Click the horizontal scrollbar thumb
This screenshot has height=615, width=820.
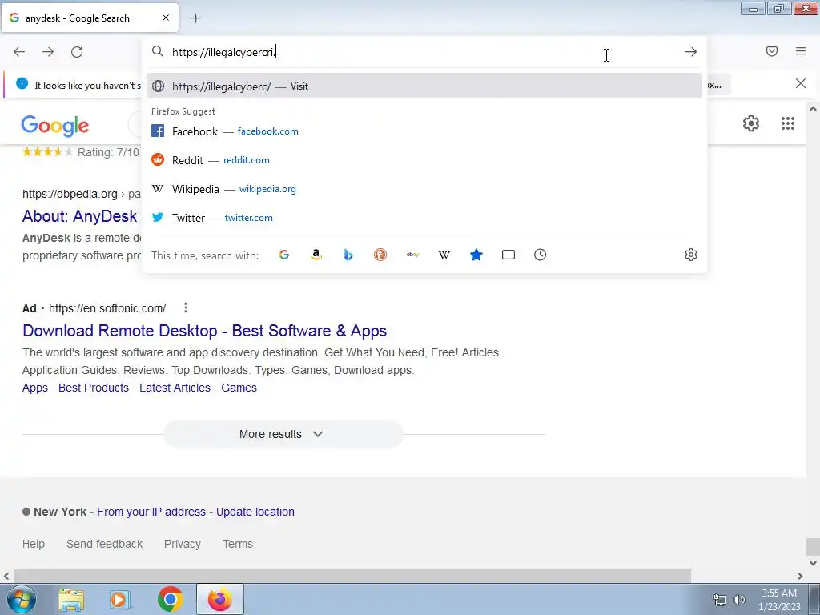(x=352, y=576)
